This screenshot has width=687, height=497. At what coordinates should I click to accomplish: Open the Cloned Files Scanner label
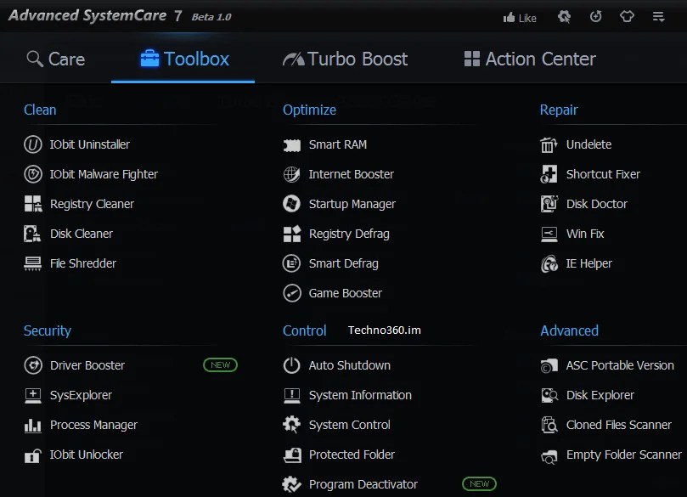pos(619,425)
